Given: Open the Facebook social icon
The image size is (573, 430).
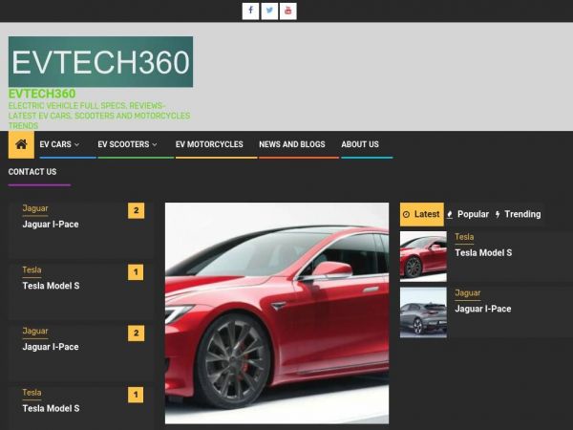Looking at the screenshot, I should coord(250,11).
